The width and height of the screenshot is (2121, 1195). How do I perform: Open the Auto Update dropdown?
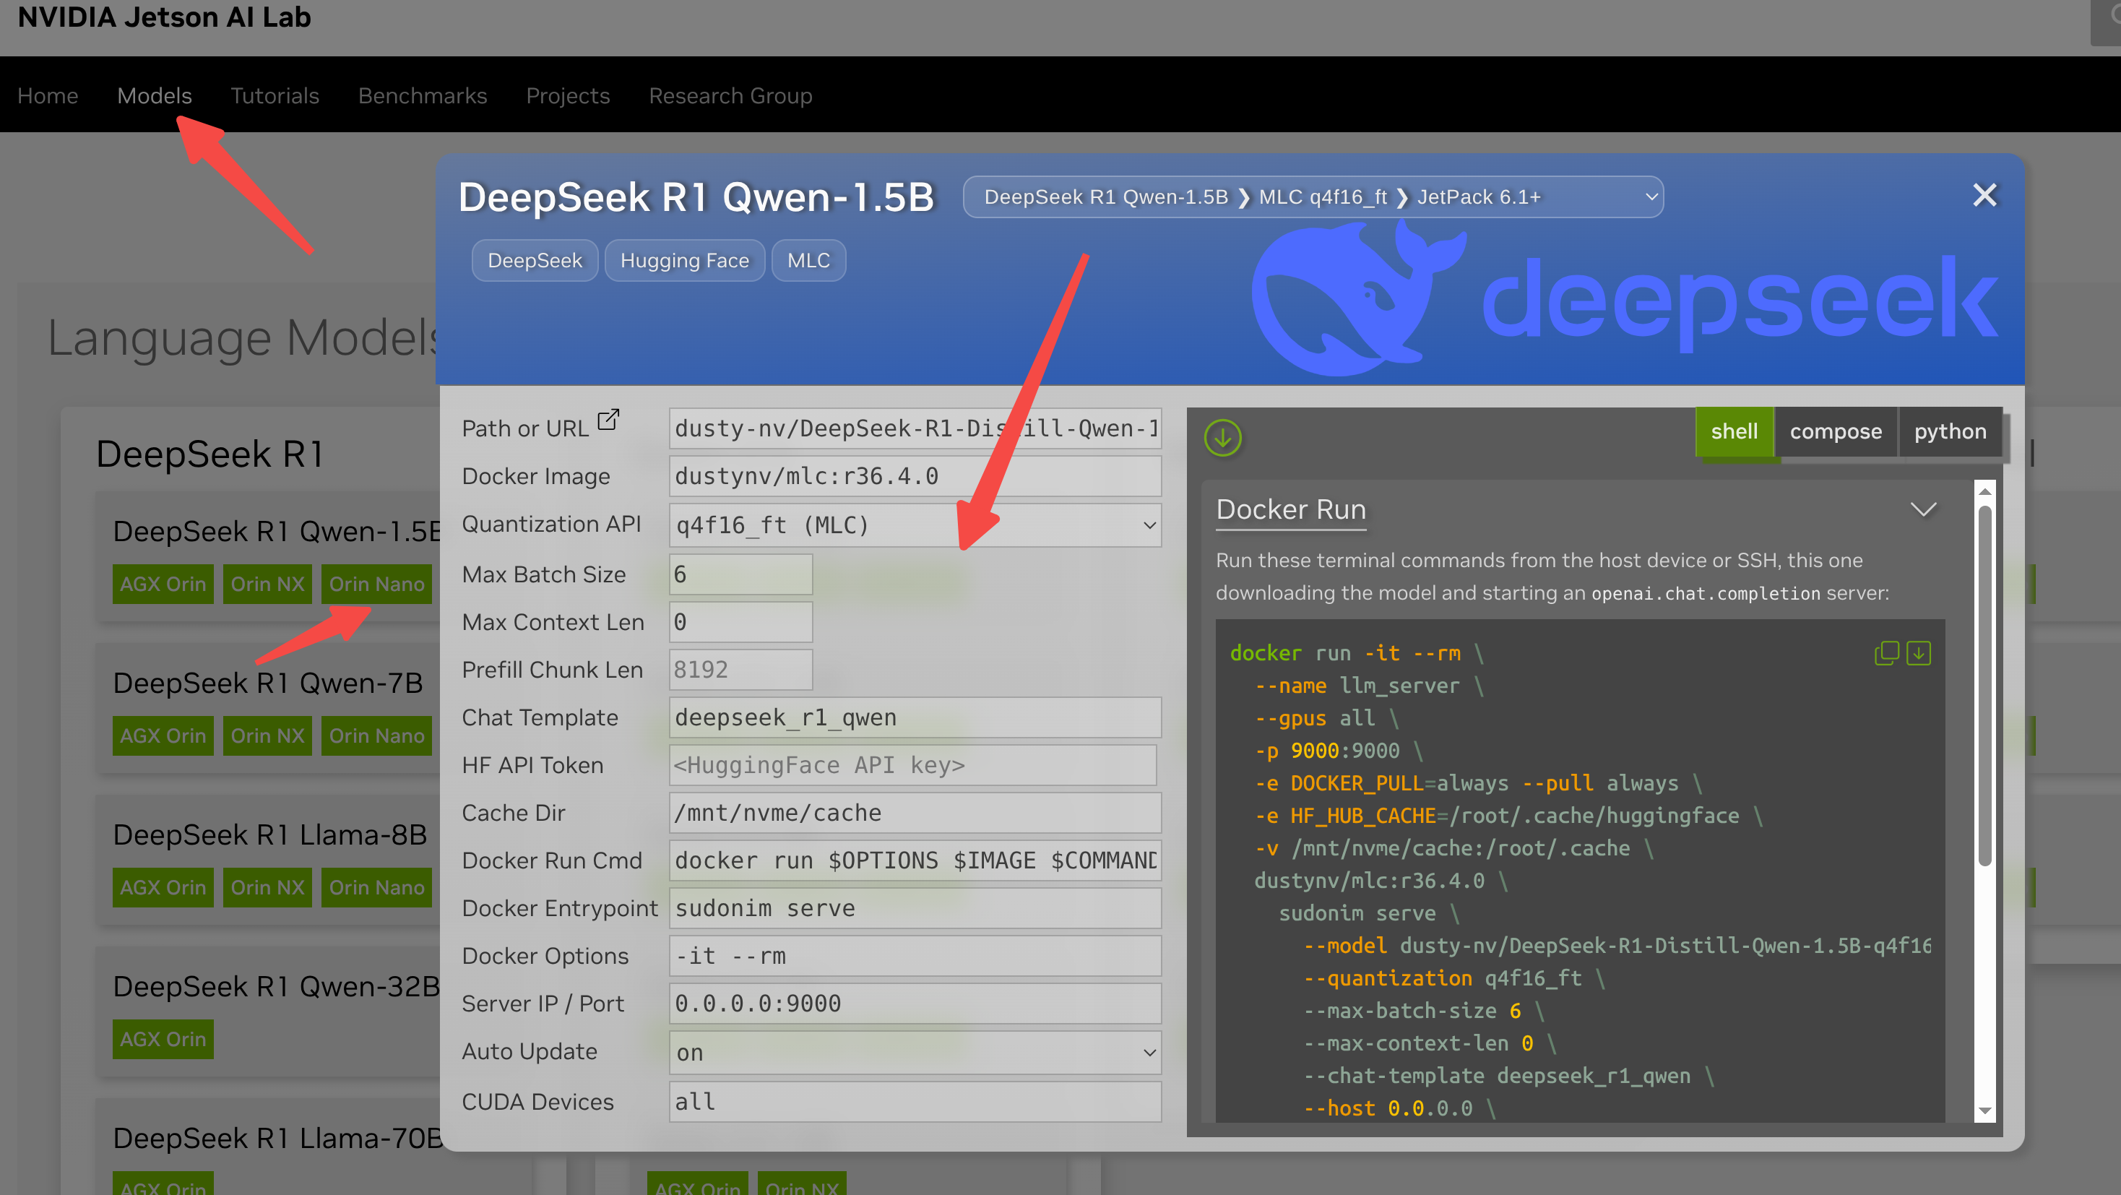point(915,1052)
